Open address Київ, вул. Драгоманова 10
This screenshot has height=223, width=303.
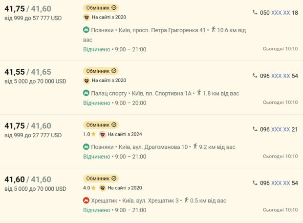pyautogui.click(x=153, y=147)
